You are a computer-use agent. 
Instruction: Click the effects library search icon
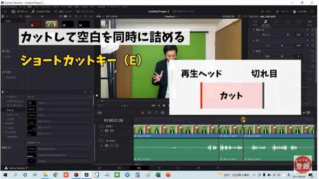pyautogui.click(x=85, y=92)
